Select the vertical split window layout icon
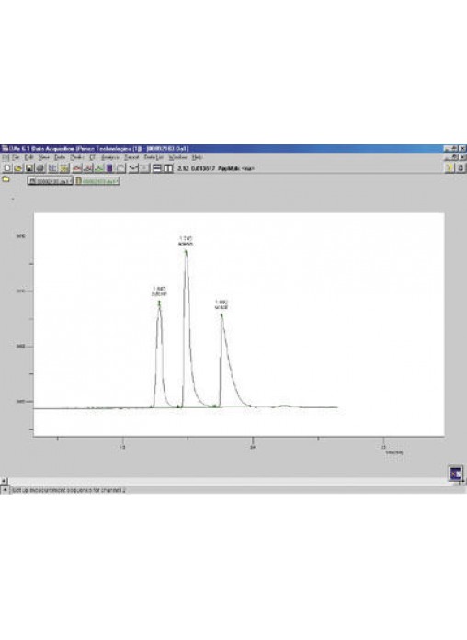This screenshot has width=467, height=640. [x=168, y=168]
